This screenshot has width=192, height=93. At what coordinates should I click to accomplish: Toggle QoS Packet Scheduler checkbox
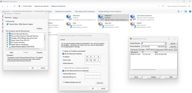(7, 42)
